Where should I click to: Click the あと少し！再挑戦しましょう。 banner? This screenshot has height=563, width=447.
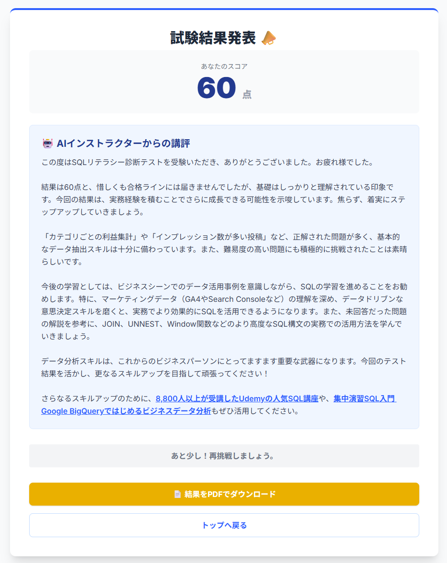click(x=224, y=456)
